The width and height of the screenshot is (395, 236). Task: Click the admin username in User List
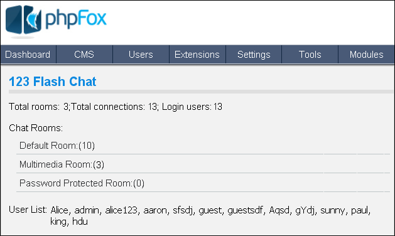tap(87, 210)
